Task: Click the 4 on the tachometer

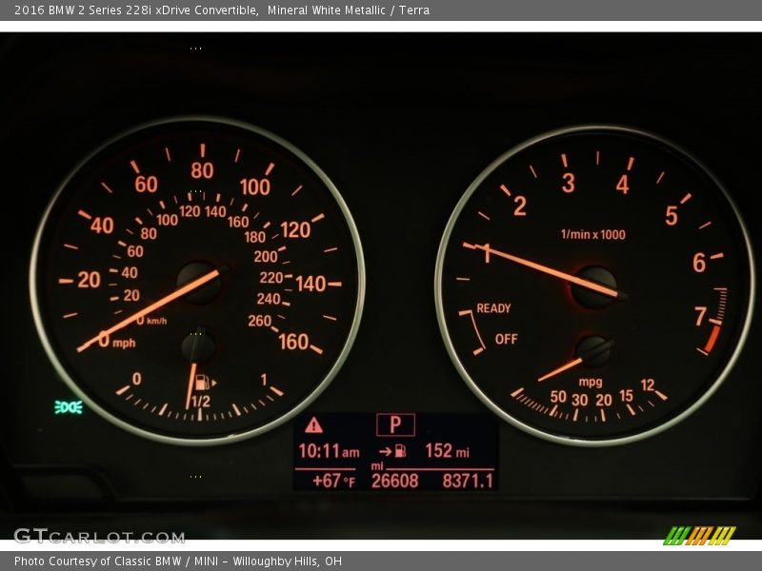Action: point(623,185)
